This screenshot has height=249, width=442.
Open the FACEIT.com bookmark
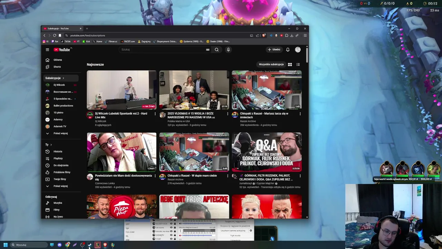tap(127, 41)
